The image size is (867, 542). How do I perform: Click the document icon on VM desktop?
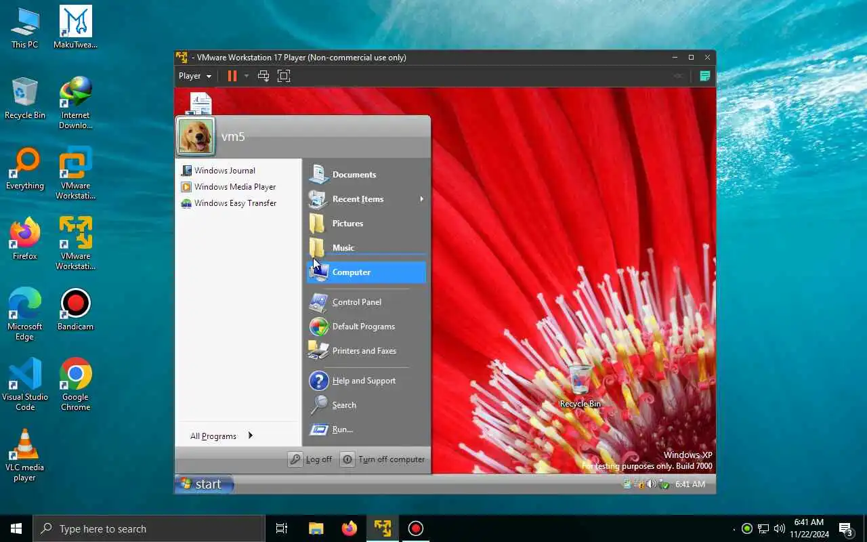tap(200, 103)
